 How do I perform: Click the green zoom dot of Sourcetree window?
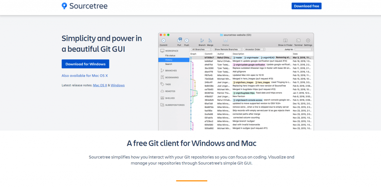pos(168,35)
